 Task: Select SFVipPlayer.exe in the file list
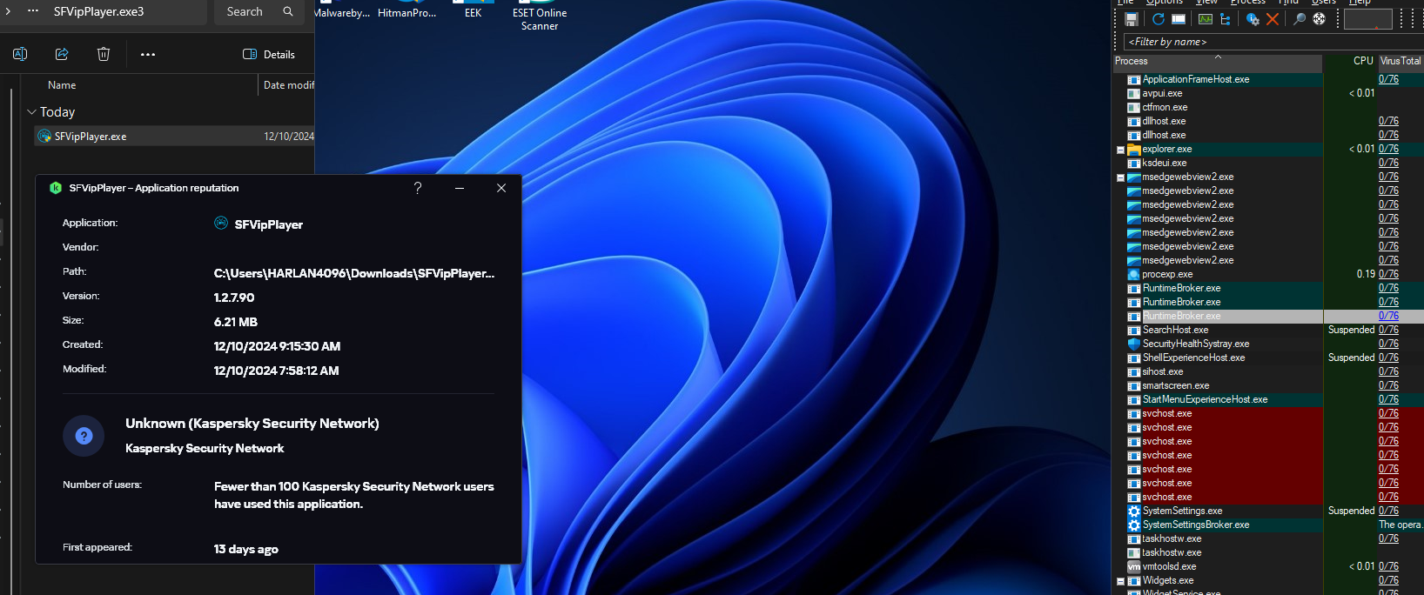click(x=91, y=137)
